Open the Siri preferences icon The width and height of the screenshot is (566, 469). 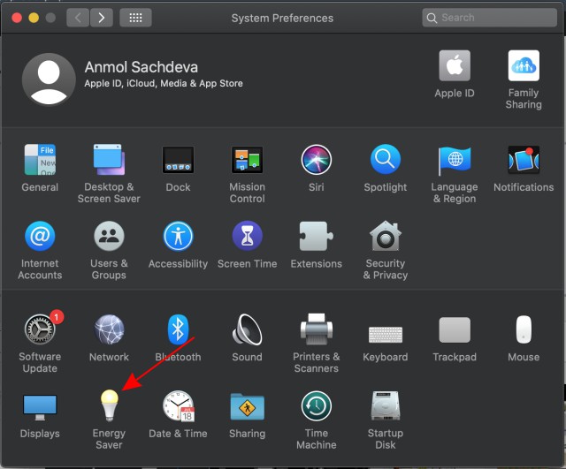click(x=317, y=159)
